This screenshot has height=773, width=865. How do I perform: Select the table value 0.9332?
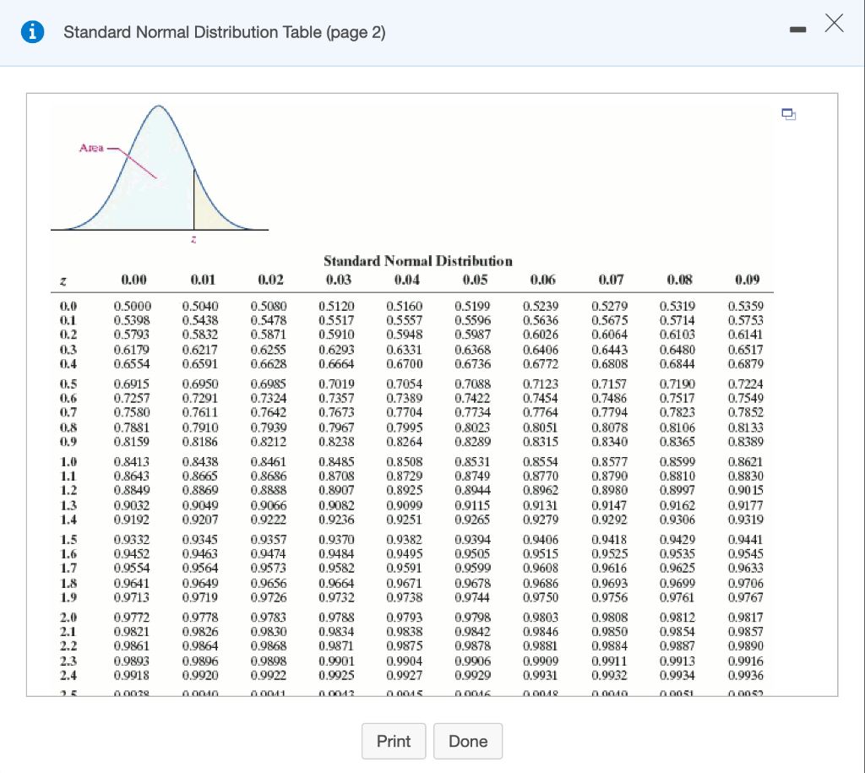[133, 541]
